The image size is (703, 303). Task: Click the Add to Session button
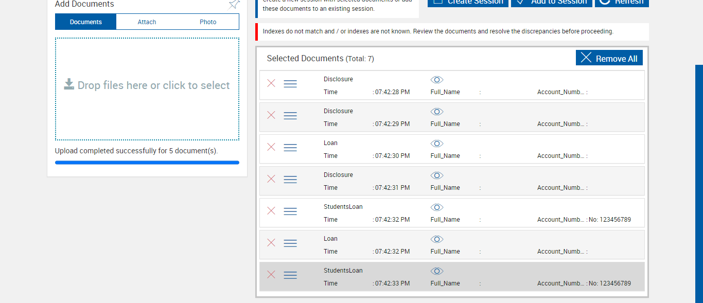tap(551, 3)
